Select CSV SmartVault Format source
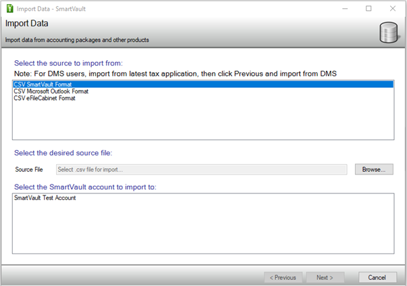The image size is (407, 286). [42, 84]
